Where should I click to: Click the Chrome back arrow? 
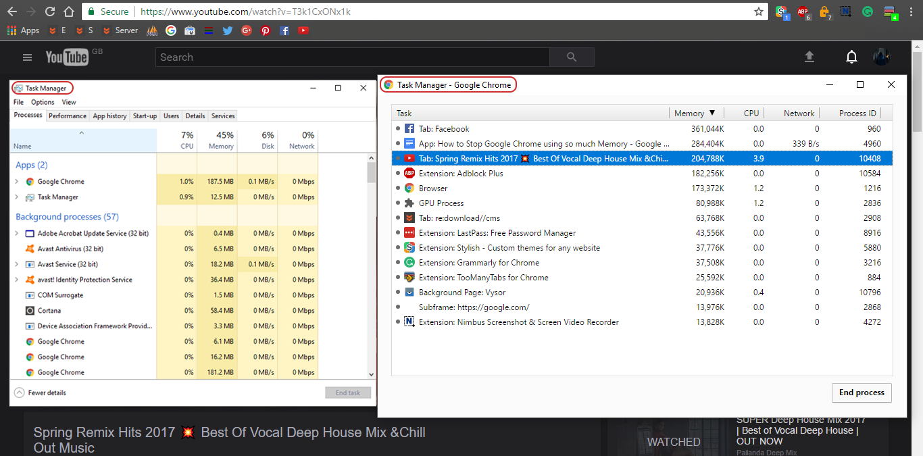pos(12,11)
